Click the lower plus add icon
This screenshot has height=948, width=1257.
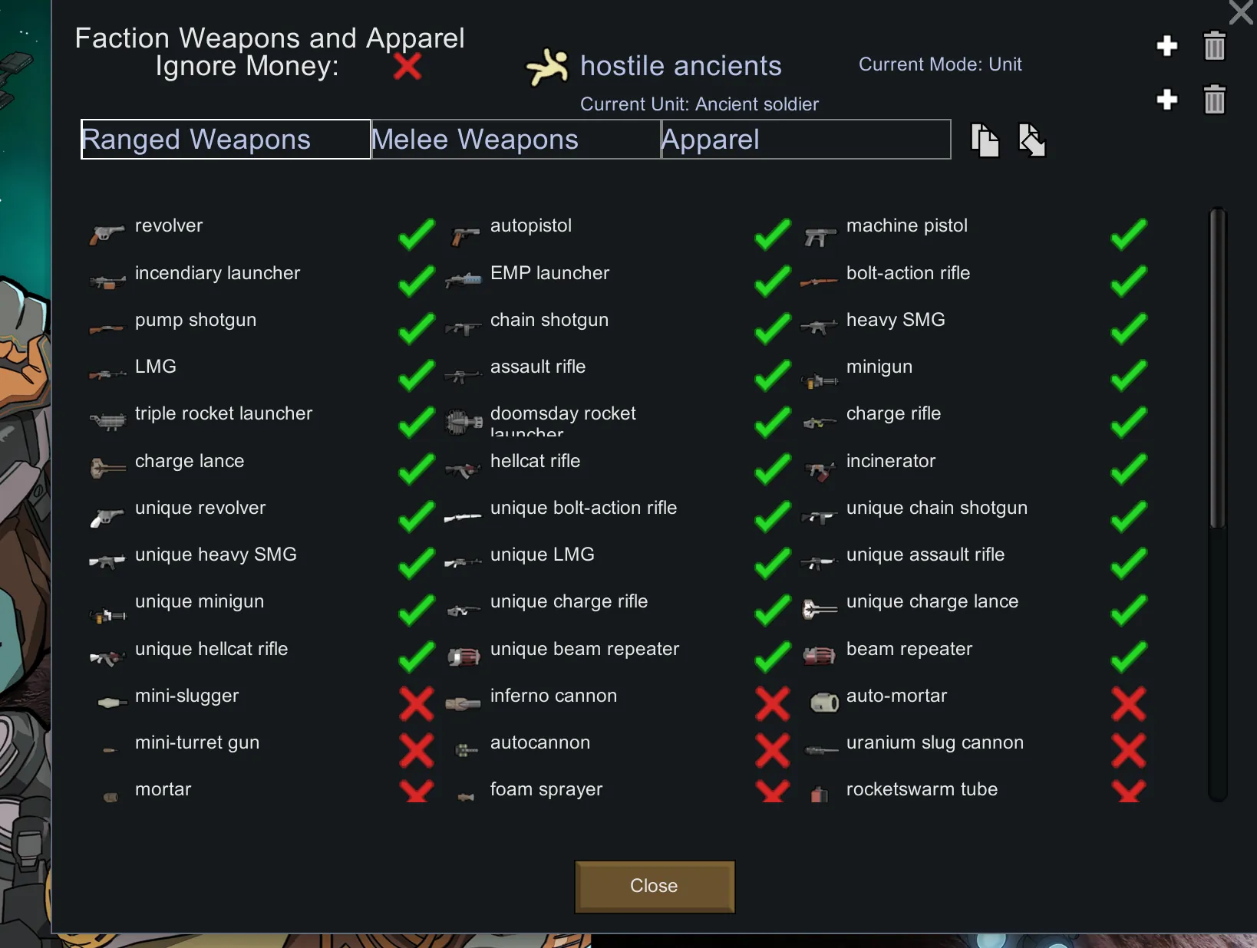[x=1167, y=100]
